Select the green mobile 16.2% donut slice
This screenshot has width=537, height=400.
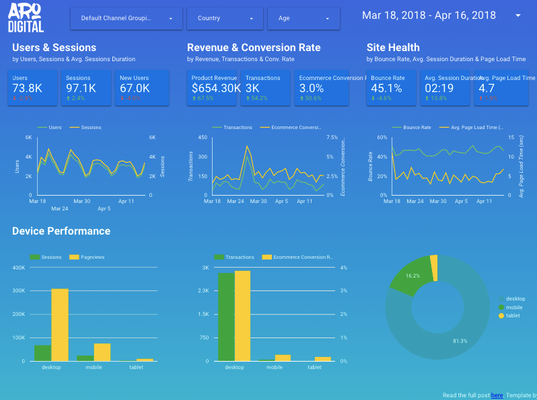click(x=410, y=276)
